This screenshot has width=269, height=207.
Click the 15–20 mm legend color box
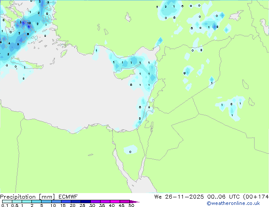(66, 202)
